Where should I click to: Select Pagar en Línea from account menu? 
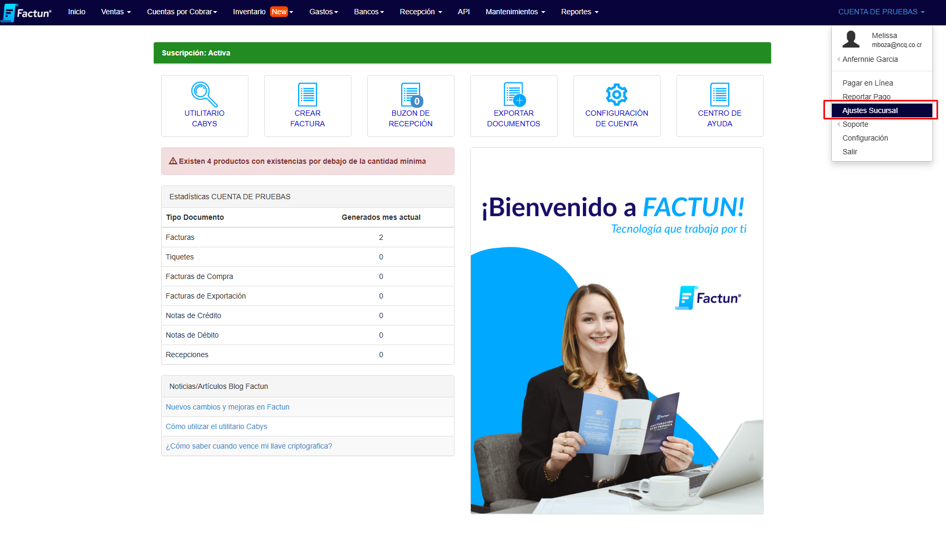point(882,83)
